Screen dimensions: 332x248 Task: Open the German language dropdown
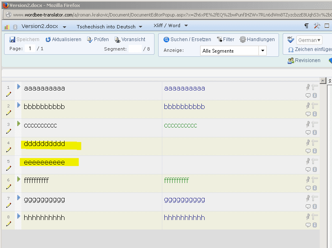click(309, 40)
